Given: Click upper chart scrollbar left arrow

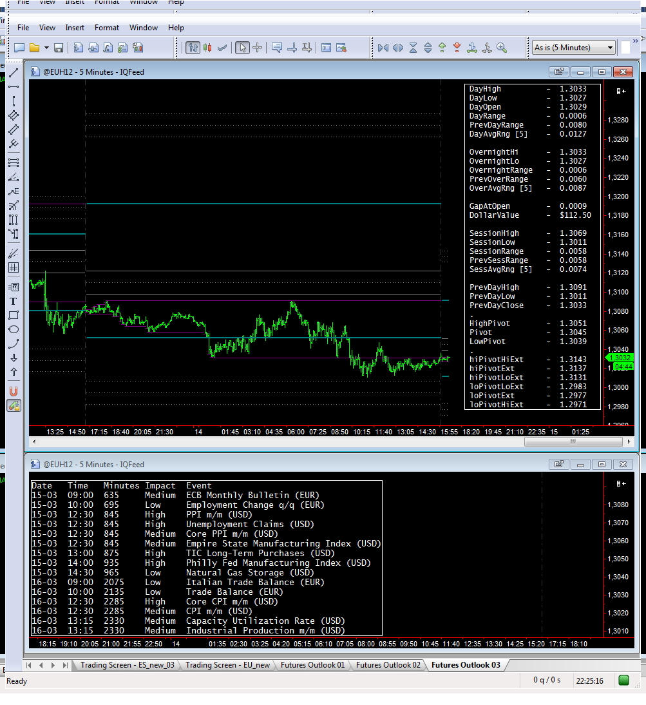Looking at the screenshot, I should click(x=34, y=441).
